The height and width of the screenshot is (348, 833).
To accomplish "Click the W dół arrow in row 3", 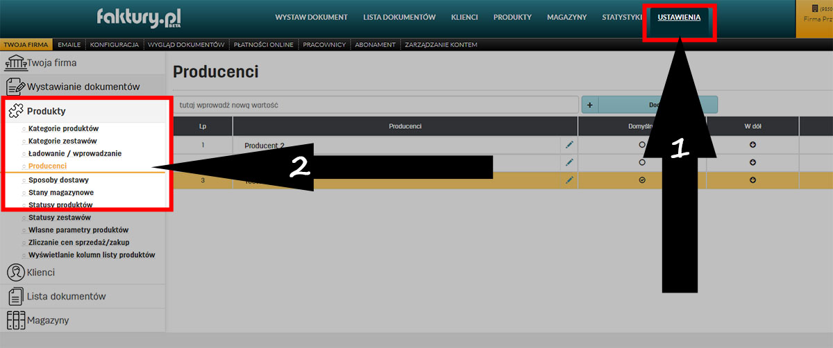I will coord(752,180).
